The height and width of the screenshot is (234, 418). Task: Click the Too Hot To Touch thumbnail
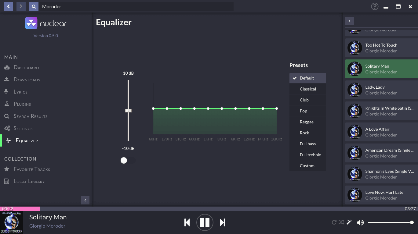point(355,48)
